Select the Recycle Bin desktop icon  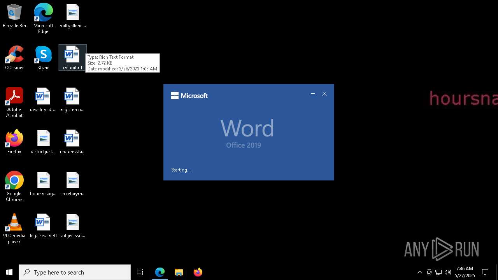pos(14,16)
